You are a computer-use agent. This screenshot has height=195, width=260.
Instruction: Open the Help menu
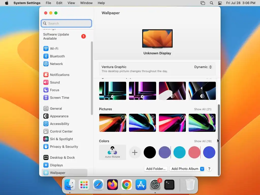101,3
